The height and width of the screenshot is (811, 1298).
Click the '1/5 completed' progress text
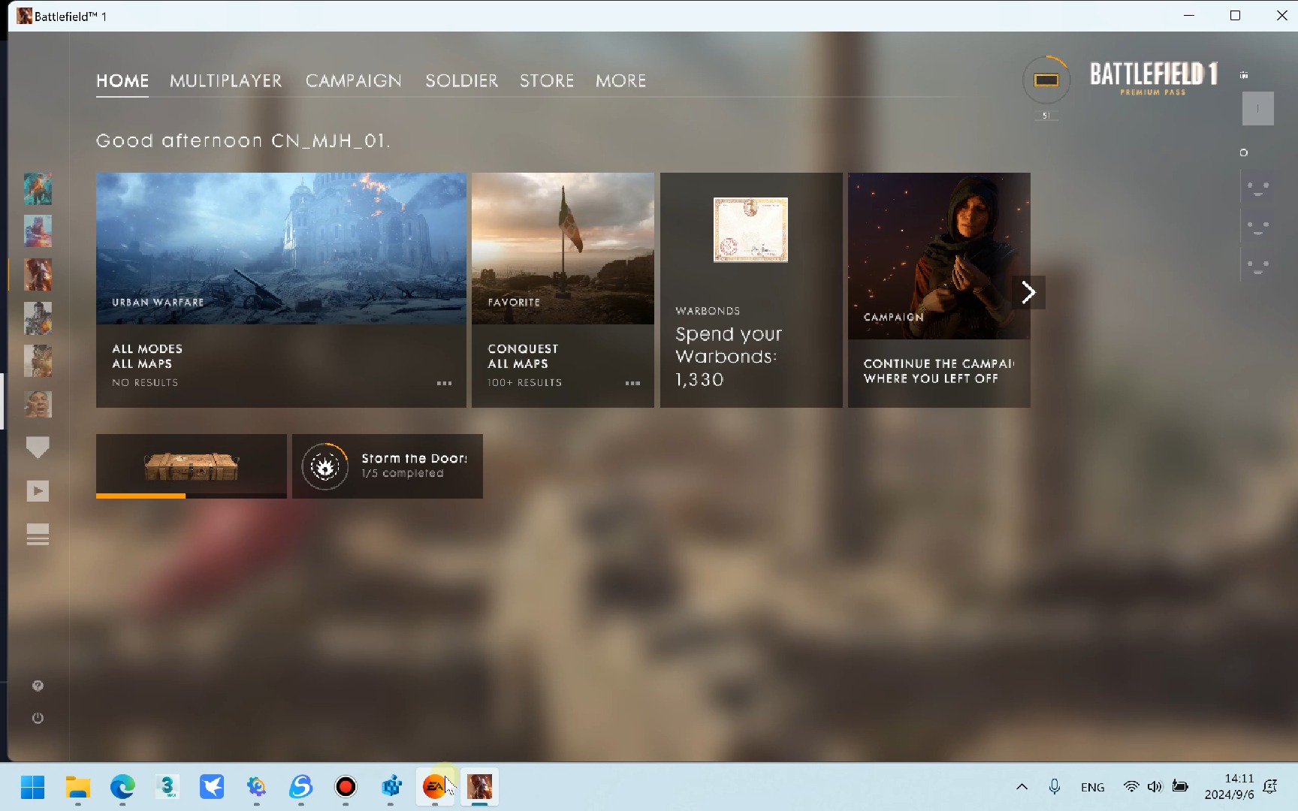tap(403, 474)
